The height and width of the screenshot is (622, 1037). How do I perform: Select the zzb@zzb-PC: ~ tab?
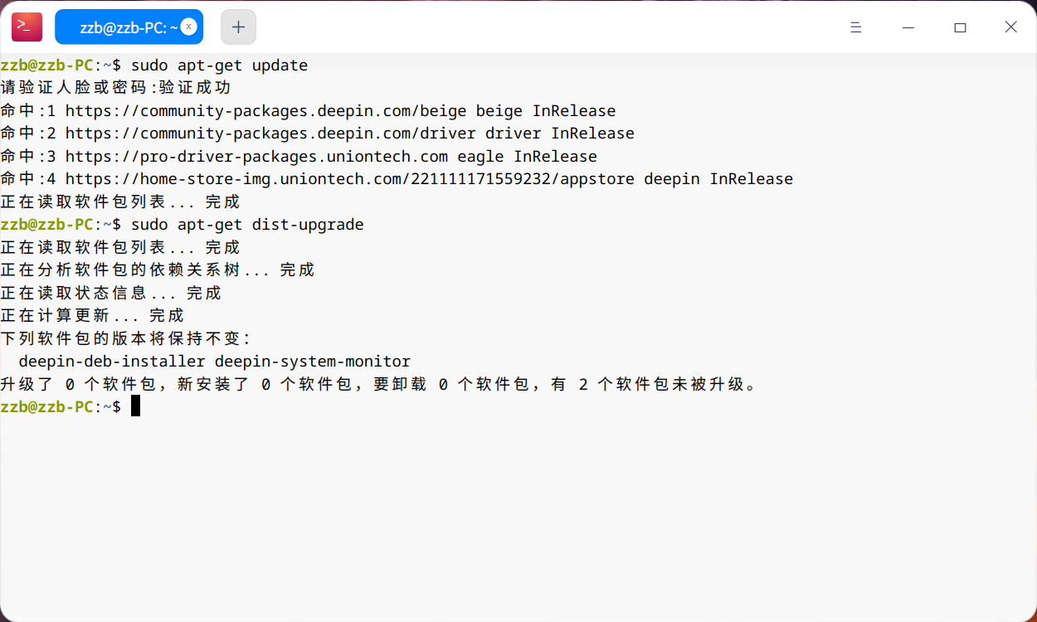[124, 27]
